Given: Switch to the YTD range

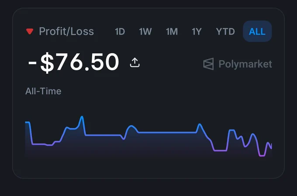Looking at the screenshot, I should point(225,31).
